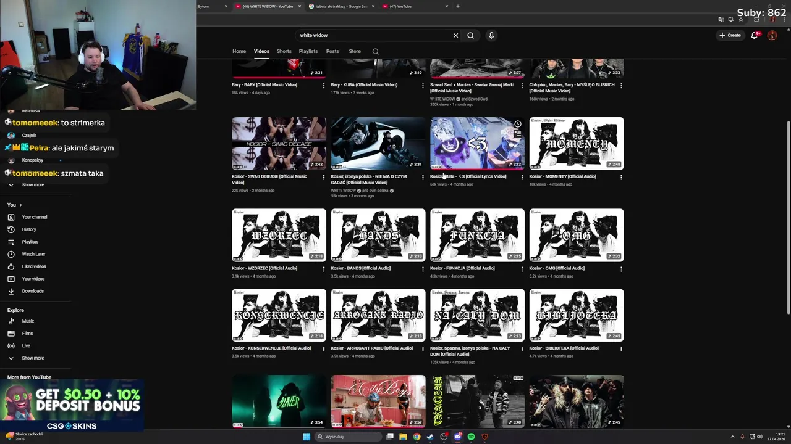Click 'Kosior - OMG [Official Audio]' title
This screenshot has height=444, width=791.
(557, 268)
